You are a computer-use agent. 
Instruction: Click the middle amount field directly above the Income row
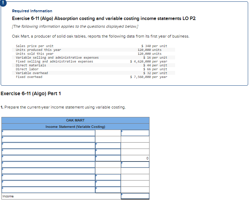coord(108,190)
